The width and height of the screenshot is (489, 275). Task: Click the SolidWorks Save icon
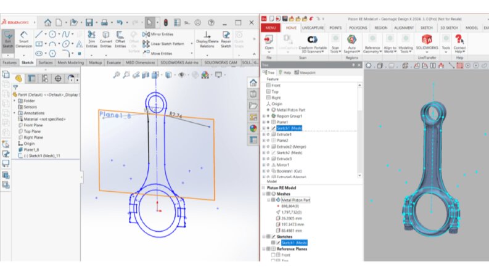(x=89, y=22)
